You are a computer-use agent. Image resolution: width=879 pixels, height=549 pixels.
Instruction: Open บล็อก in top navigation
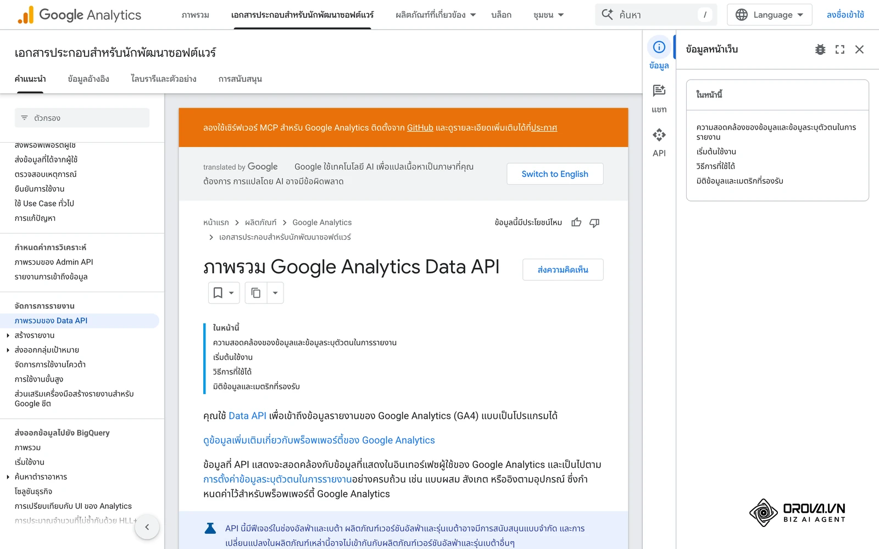(501, 15)
